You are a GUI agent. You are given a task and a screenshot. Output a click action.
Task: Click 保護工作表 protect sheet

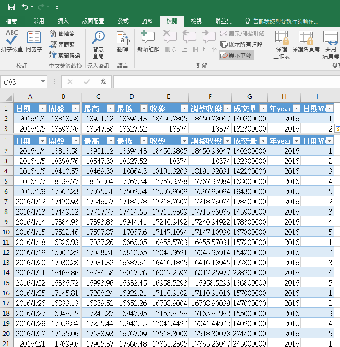point(281,45)
